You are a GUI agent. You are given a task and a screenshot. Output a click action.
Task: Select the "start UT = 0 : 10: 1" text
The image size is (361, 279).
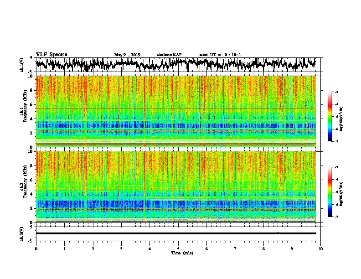coord(220,55)
